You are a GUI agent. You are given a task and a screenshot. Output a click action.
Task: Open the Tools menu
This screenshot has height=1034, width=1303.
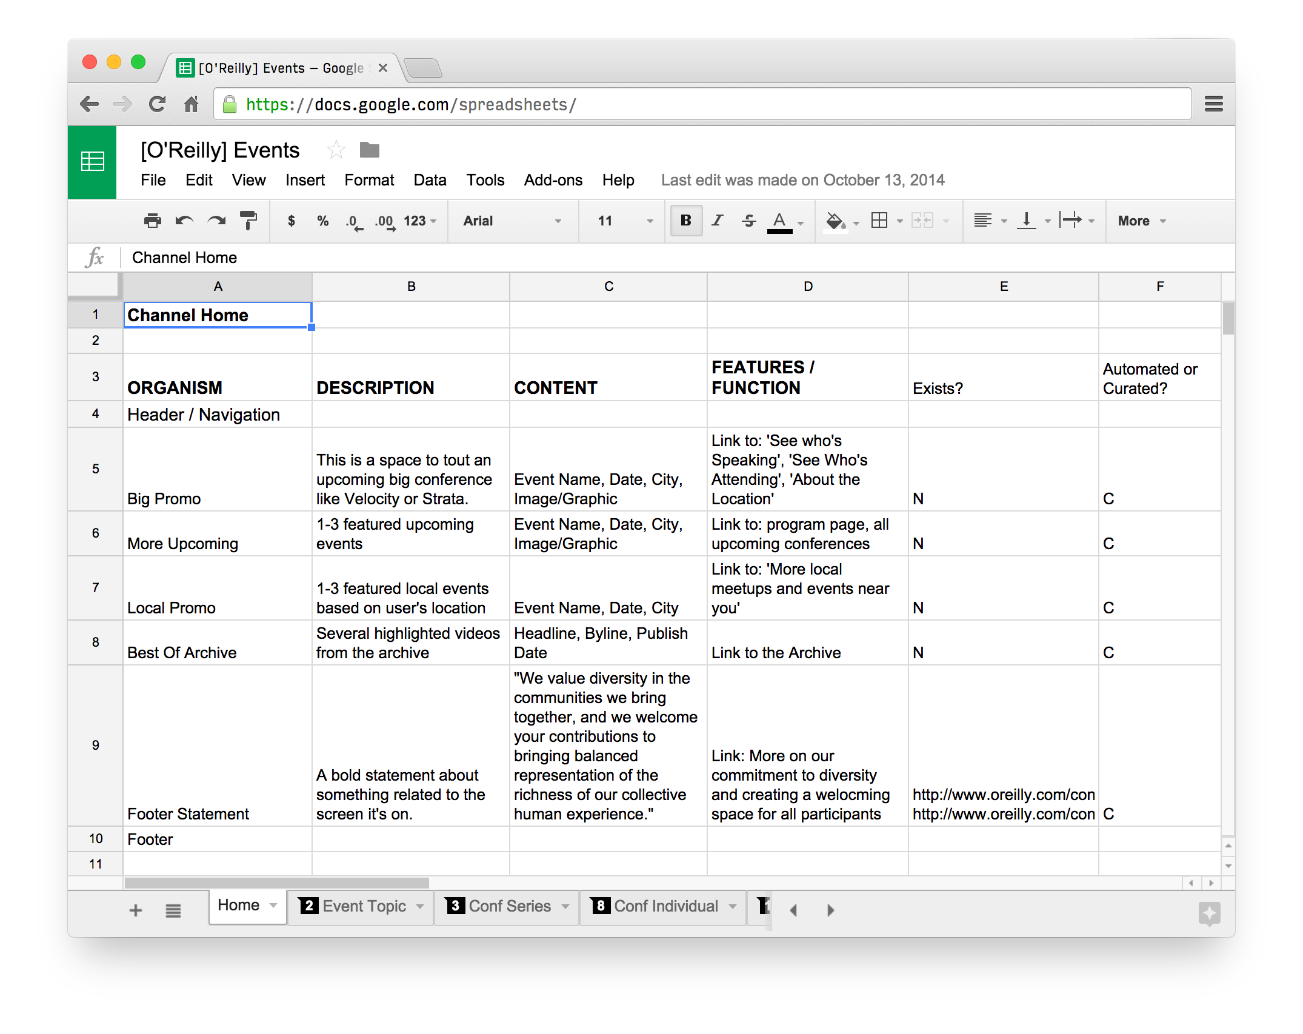[x=485, y=180]
